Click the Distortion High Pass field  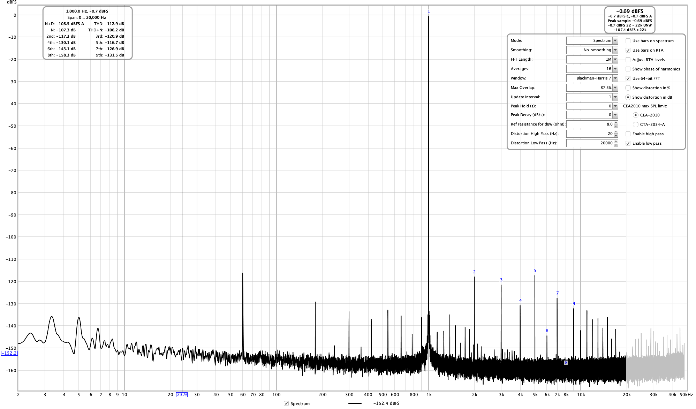pyautogui.click(x=590, y=134)
